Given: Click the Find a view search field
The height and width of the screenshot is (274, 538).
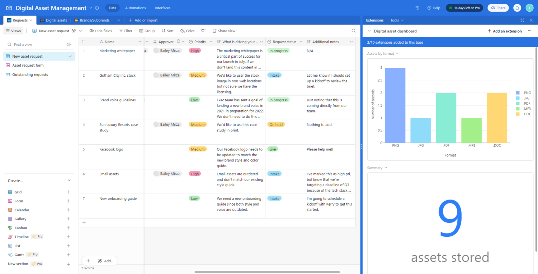Looking at the screenshot, I should tap(36, 44).
